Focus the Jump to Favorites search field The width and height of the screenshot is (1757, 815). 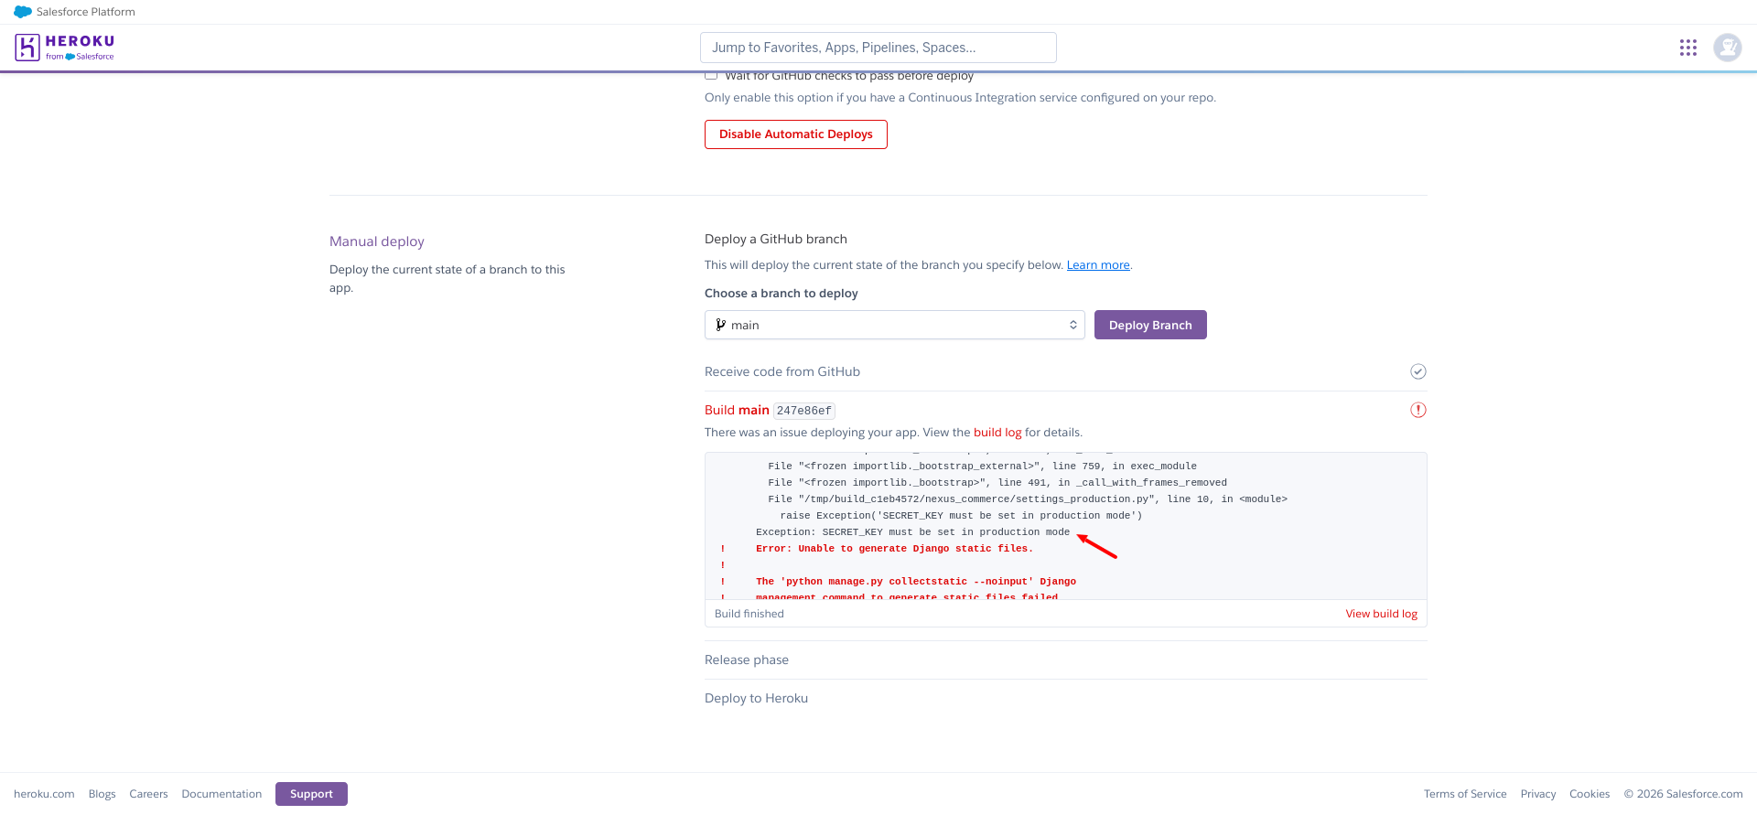click(x=878, y=48)
